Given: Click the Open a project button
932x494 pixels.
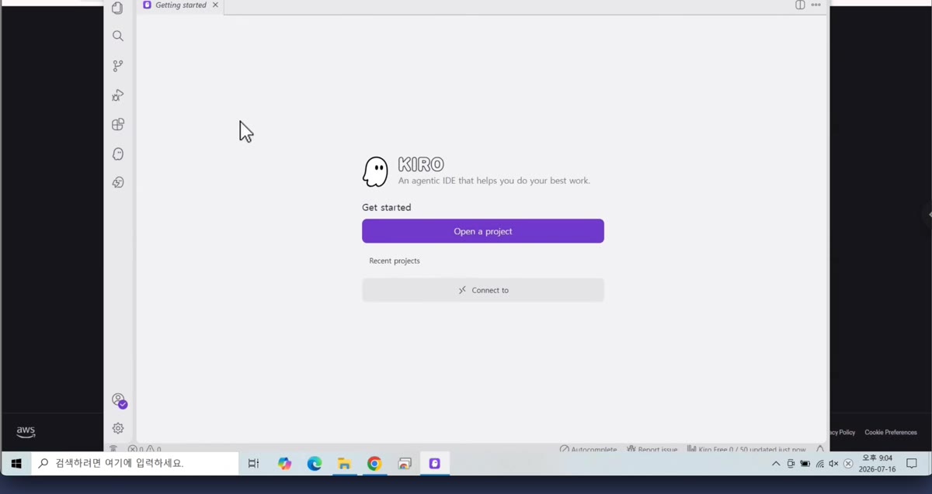Looking at the screenshot, I should pyautogui.click(x=483, y=231).
